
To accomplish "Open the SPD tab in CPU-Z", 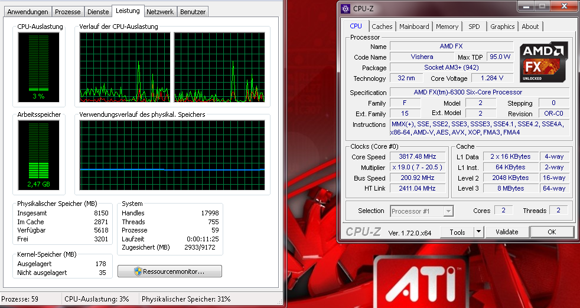I will pos(474,27).
